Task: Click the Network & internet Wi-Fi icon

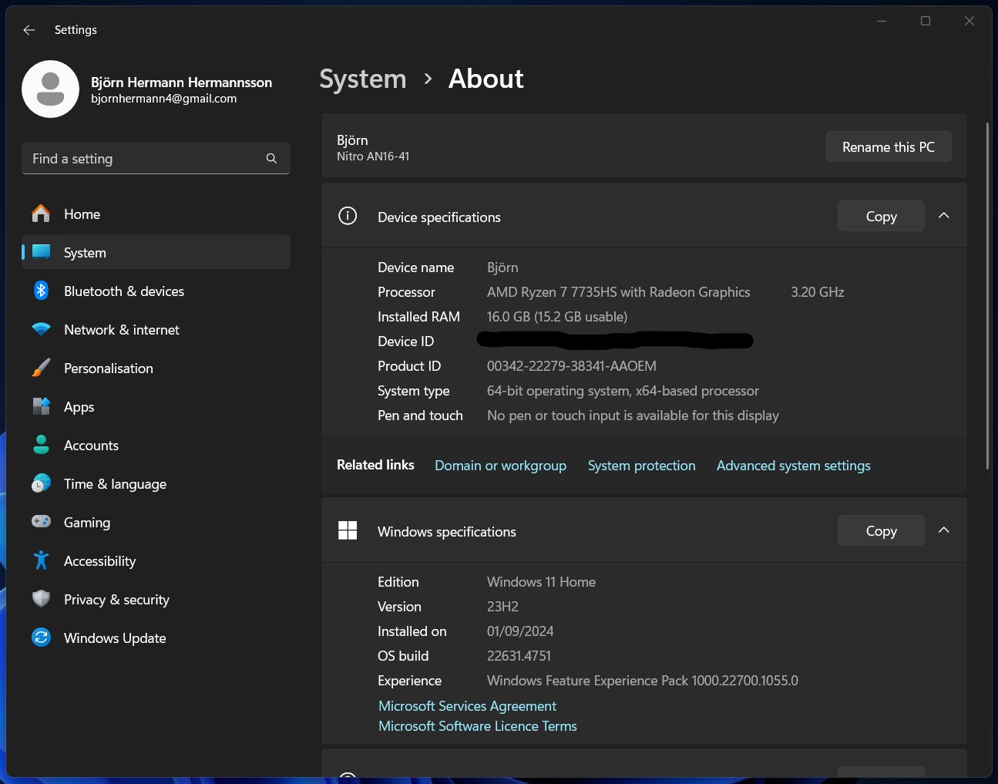Action: [41, 329]
